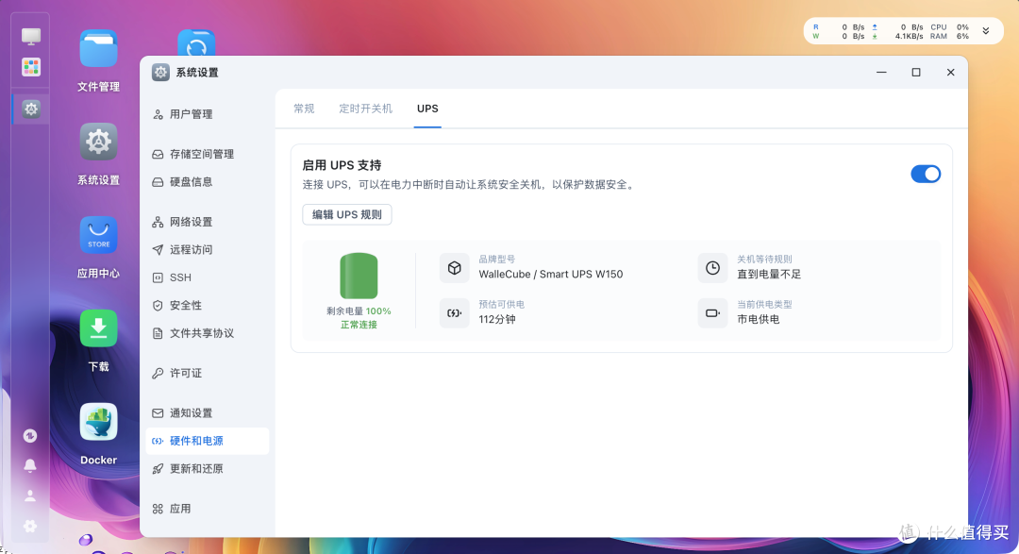Select the UPS tab

pos(427,109)
